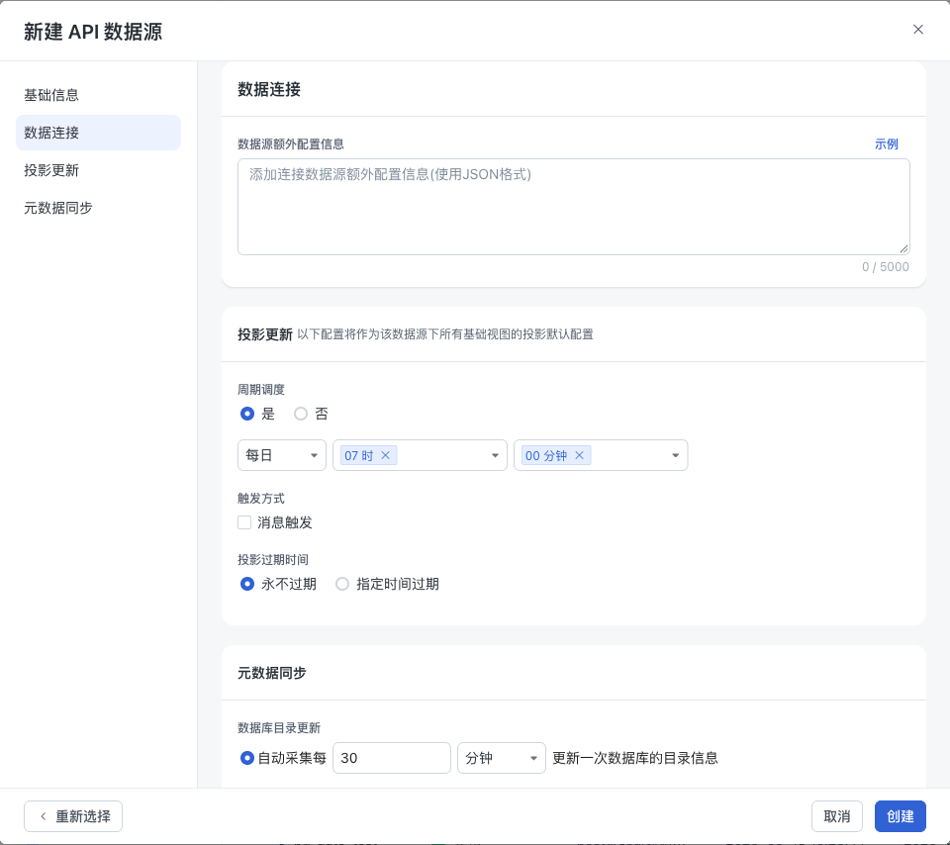
Task: Click the 重新选择 back button
Action: point(73,816)
